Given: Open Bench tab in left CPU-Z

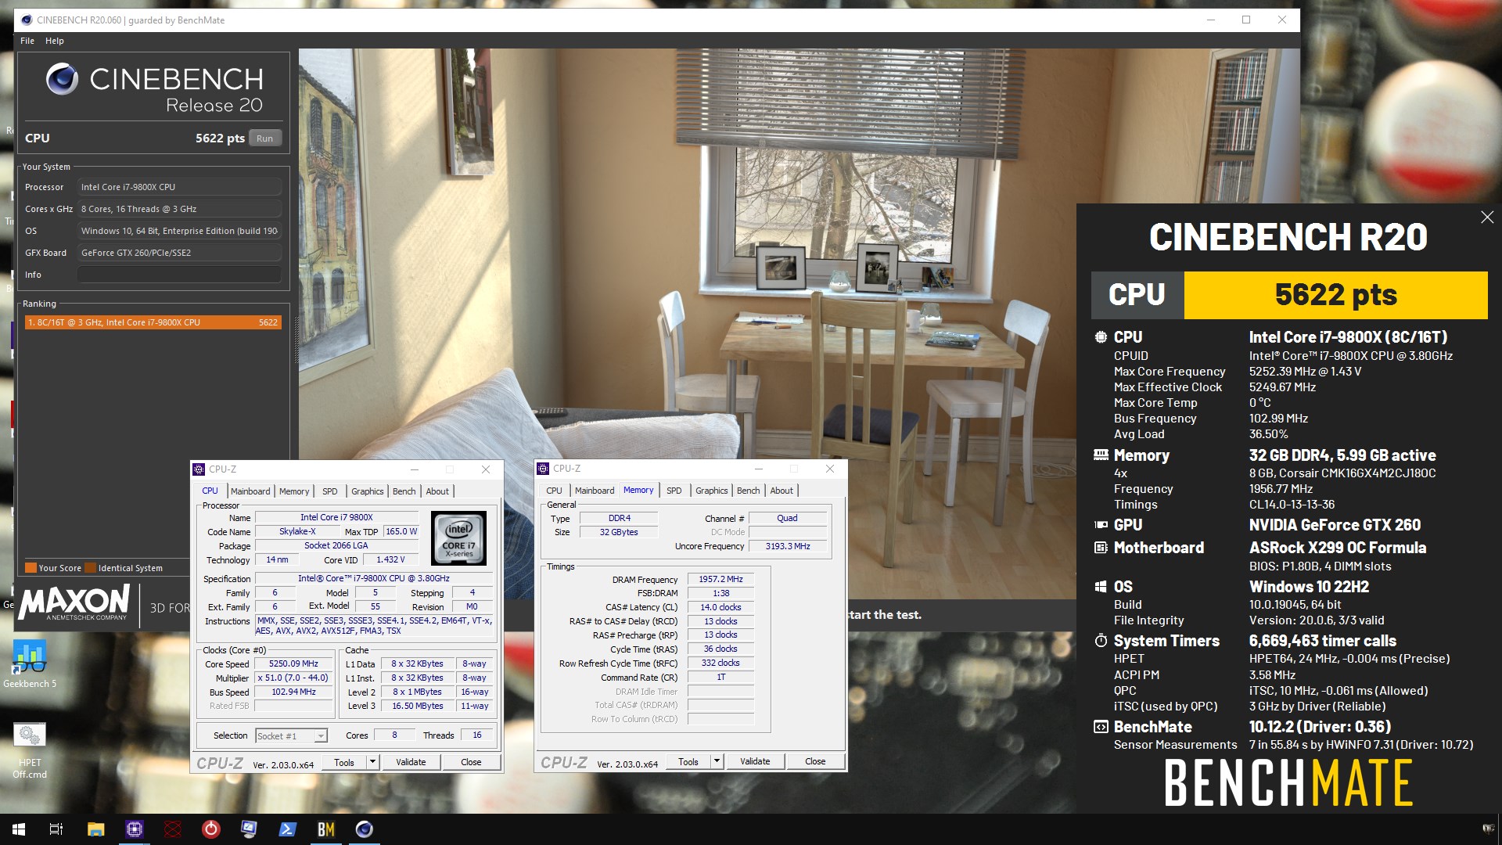Looking at the screenshot, I should 404,491.
